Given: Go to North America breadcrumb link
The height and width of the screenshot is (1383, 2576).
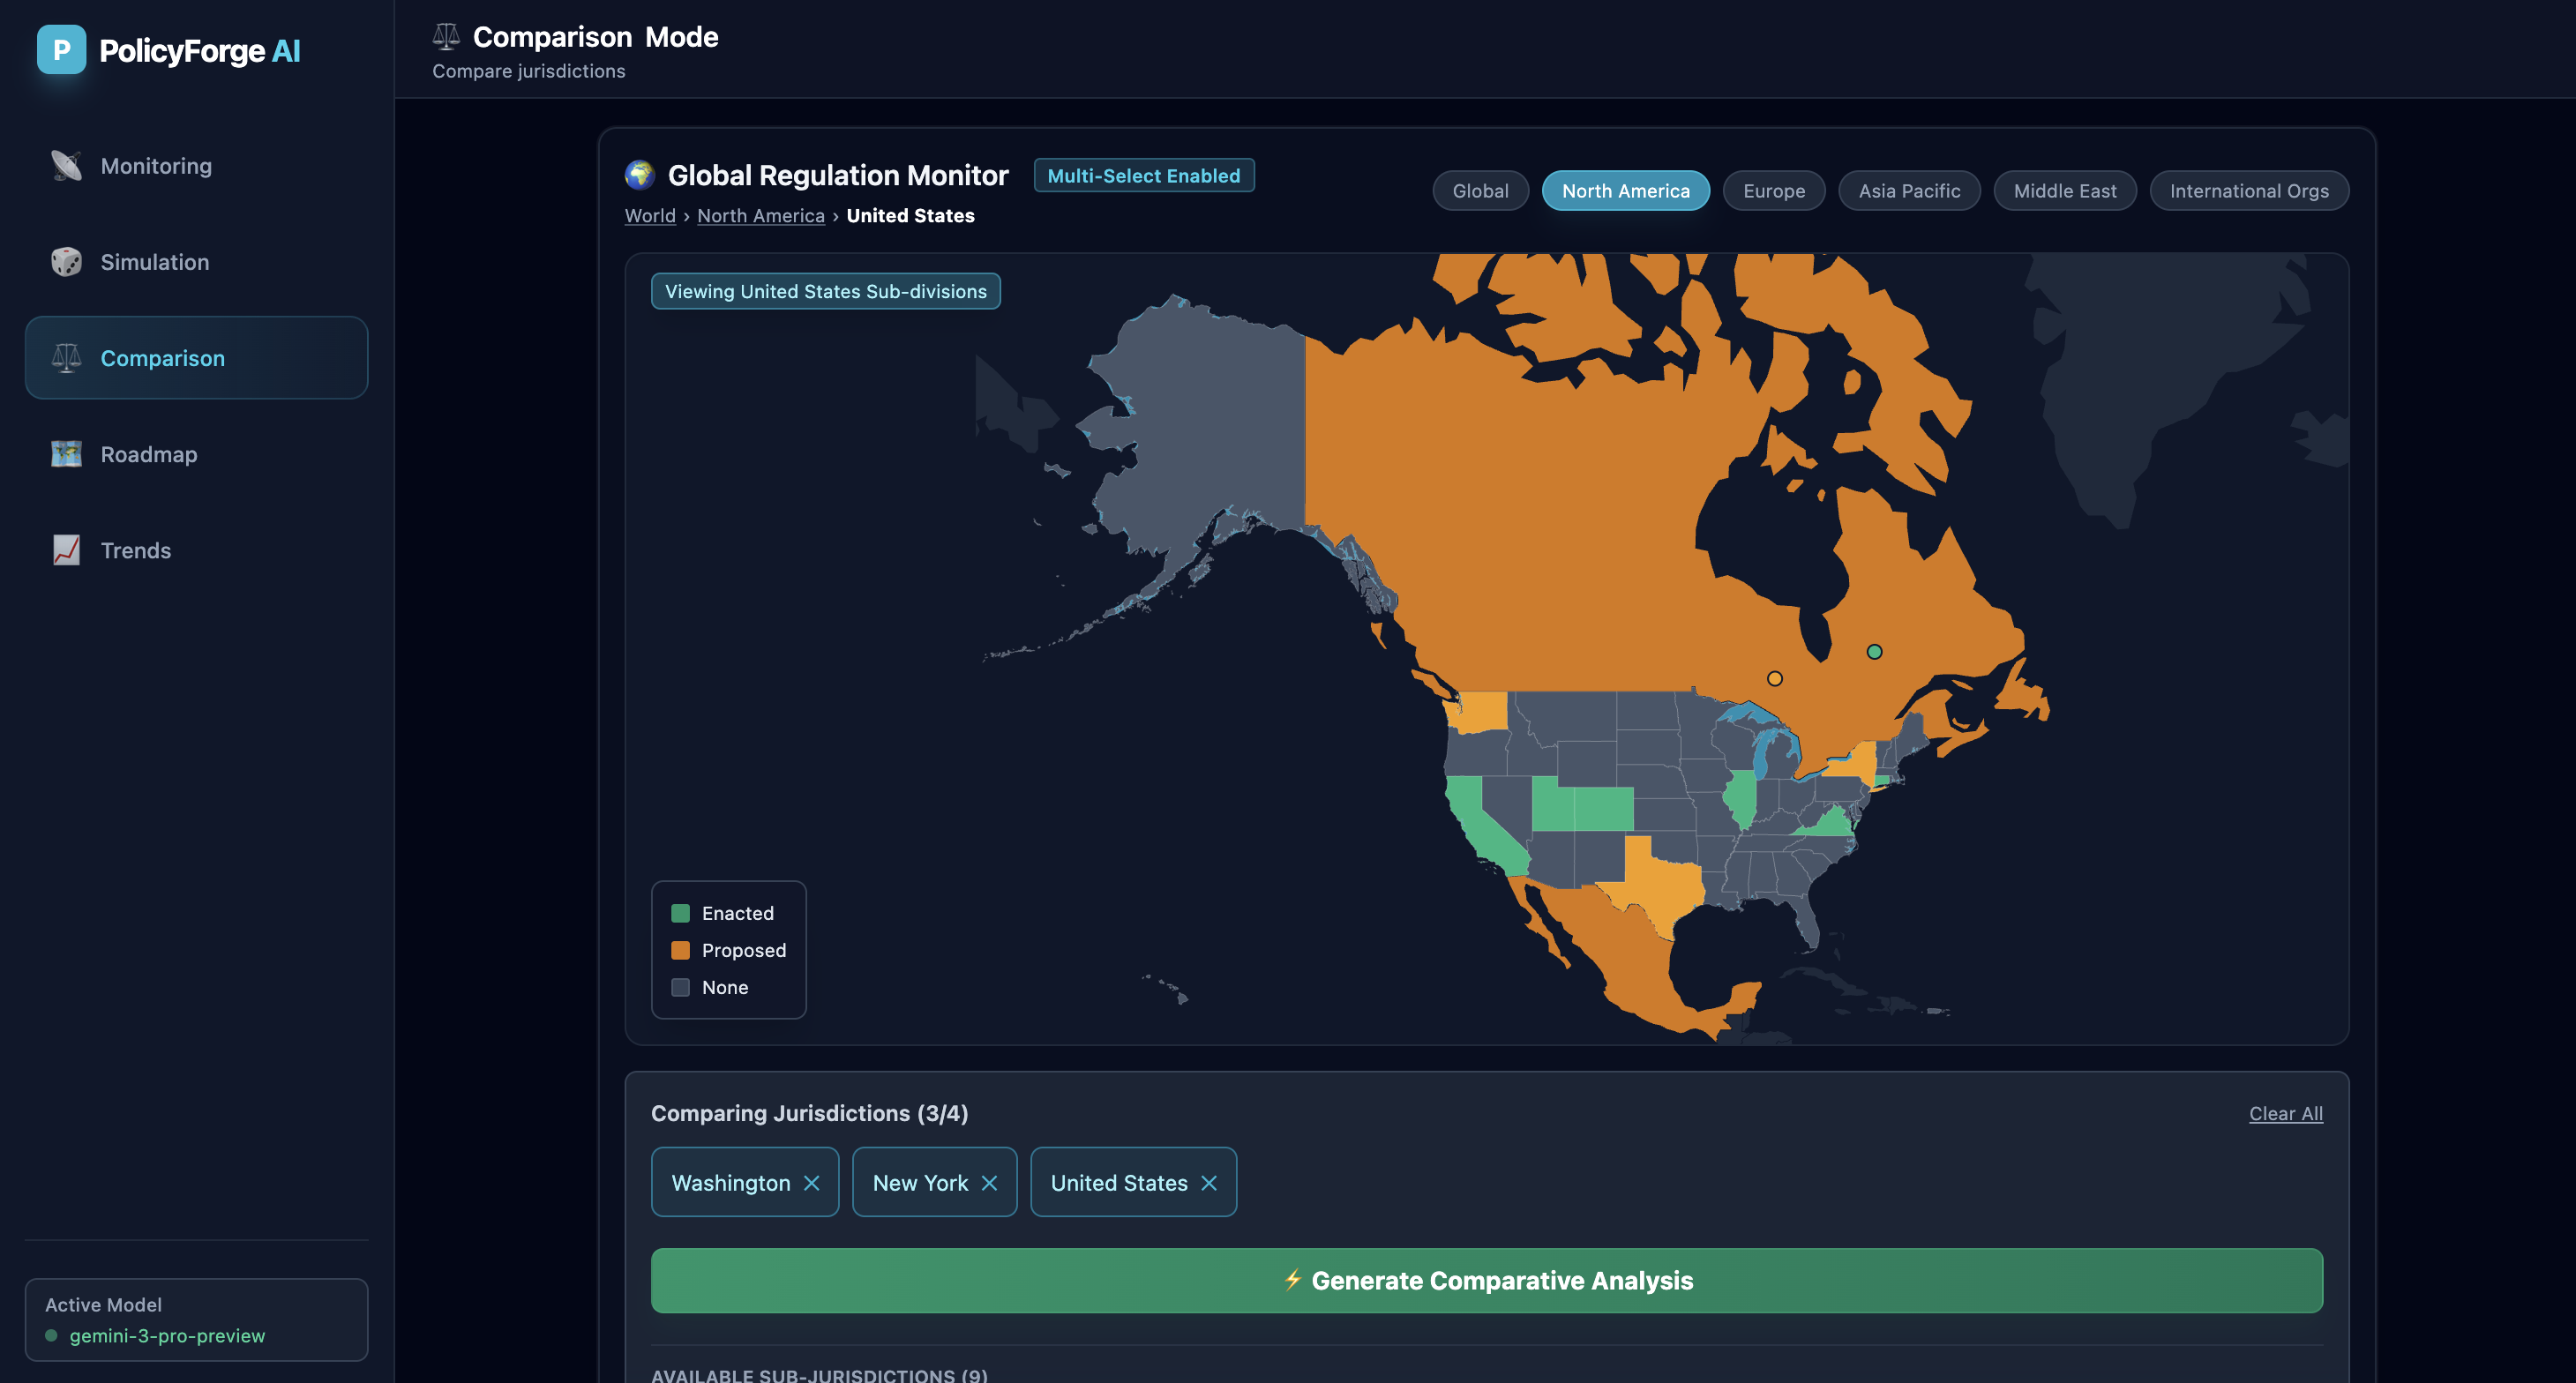Looking at the screenshot, I should (x=760, y=216).
